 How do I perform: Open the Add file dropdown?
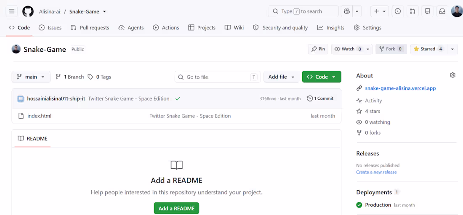click(x=282, y=77)
